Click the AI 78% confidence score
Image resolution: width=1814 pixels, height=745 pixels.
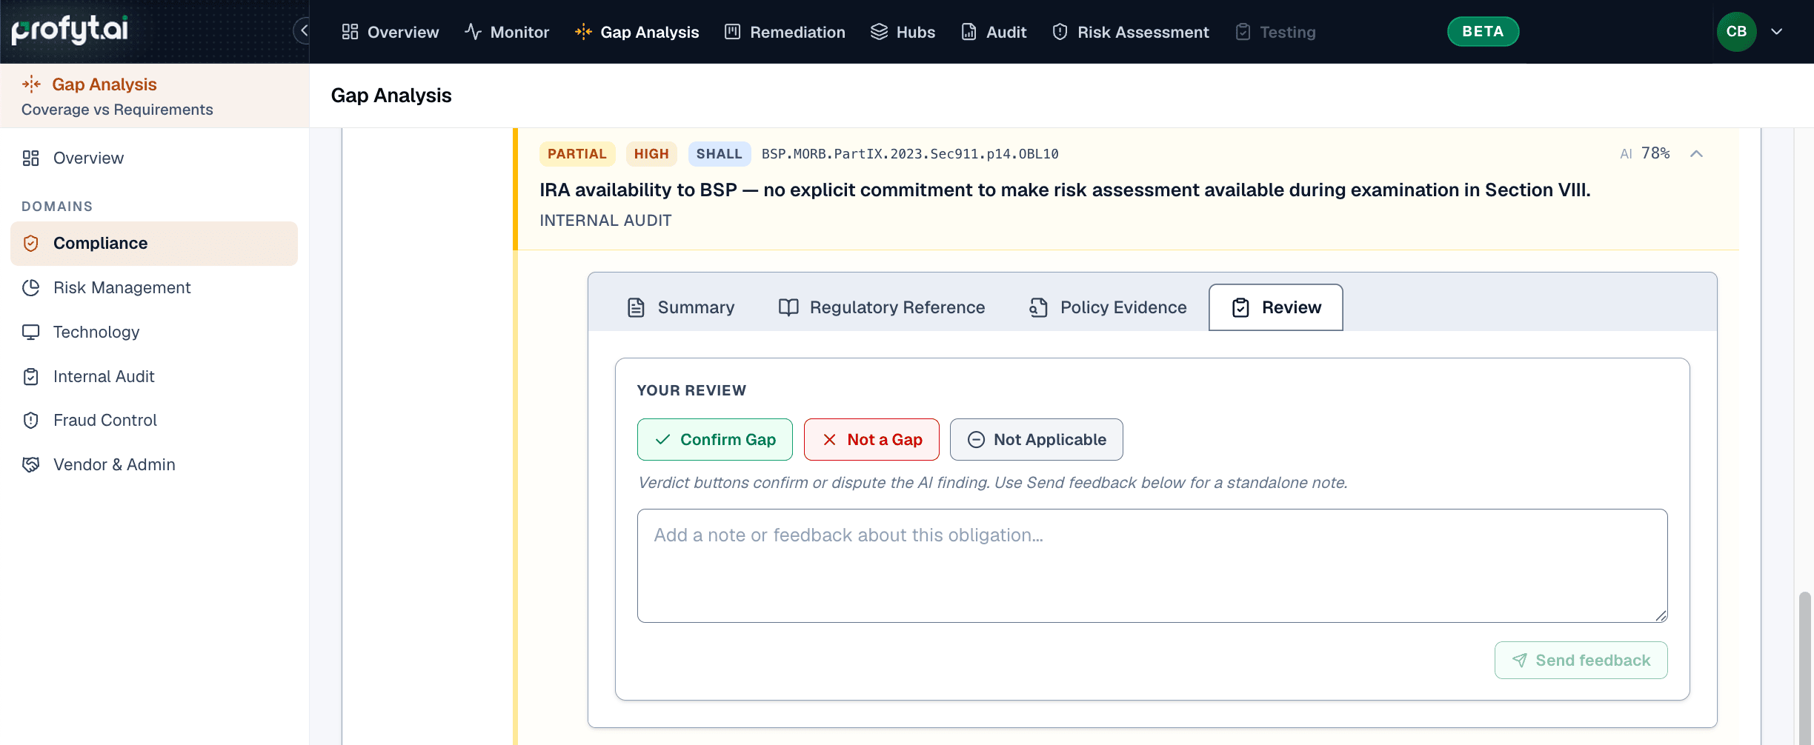point(1644,153)
